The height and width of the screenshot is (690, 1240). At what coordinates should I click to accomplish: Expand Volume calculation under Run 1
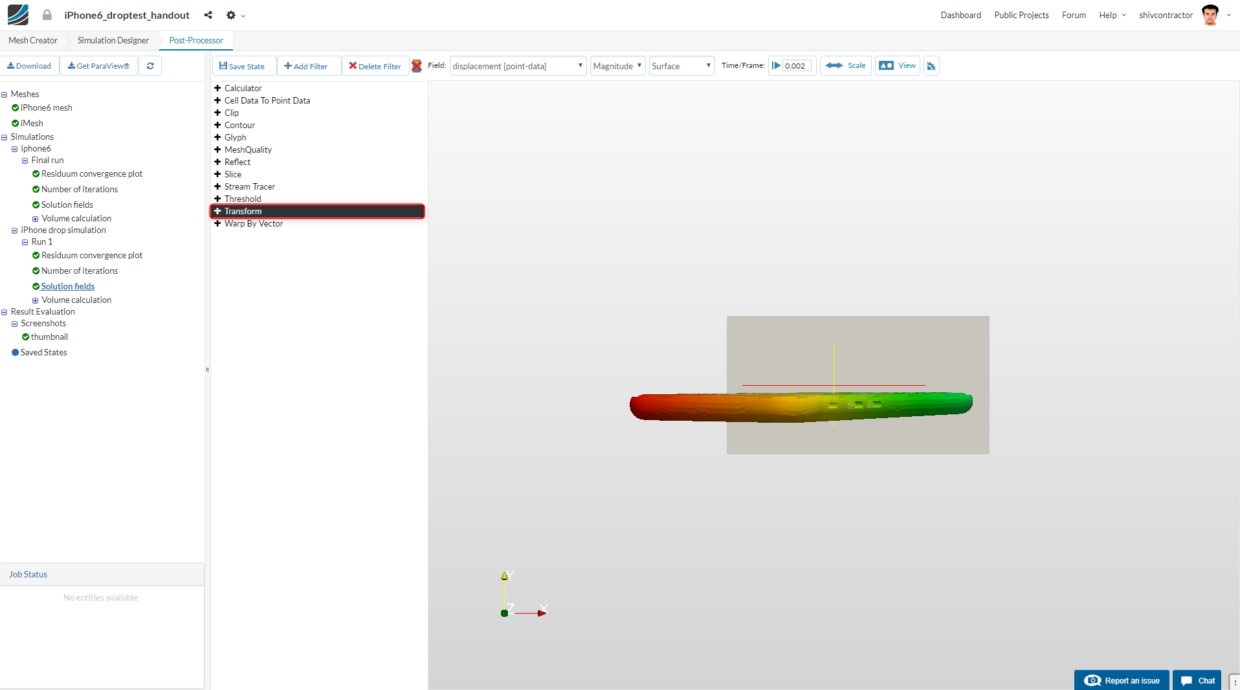click(x=36, y=300)
